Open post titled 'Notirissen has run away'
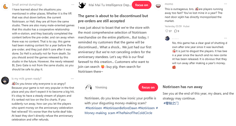 tap(182, 87)
